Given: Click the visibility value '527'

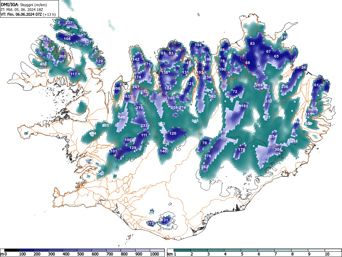Looking at the screenshot, I should [x=267, y=117].
